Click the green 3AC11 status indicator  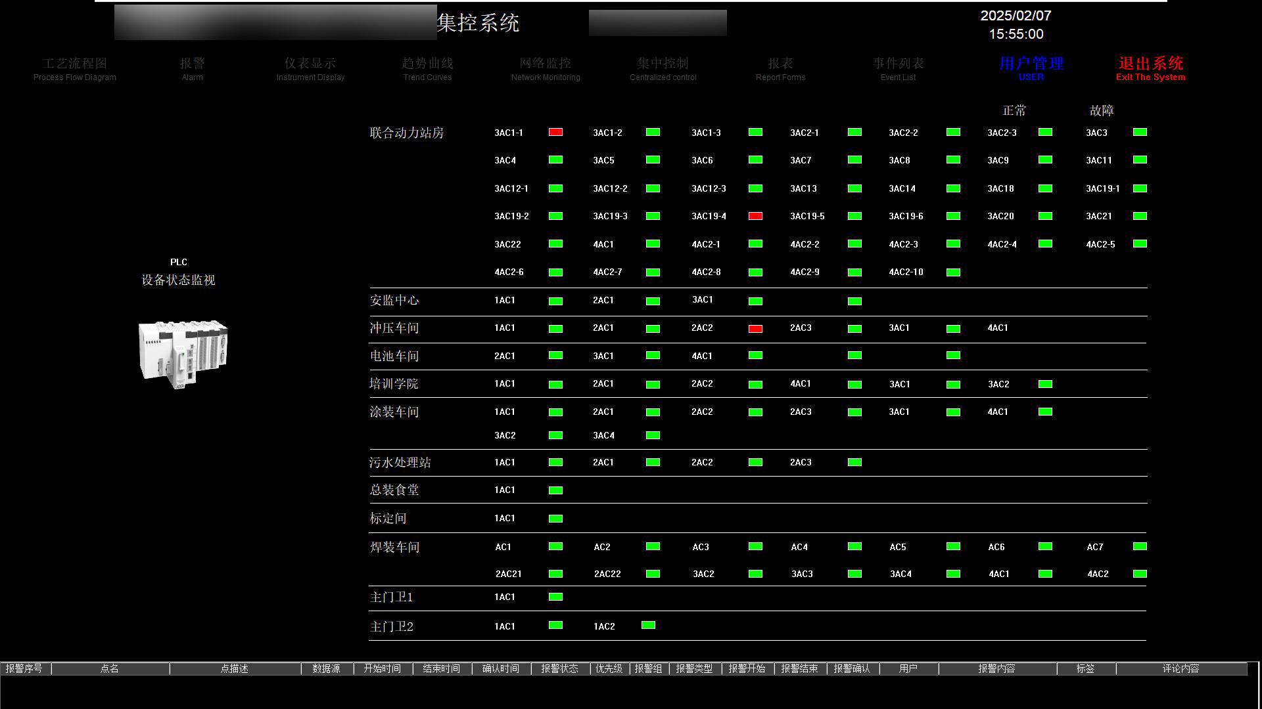pos(1140,160)
